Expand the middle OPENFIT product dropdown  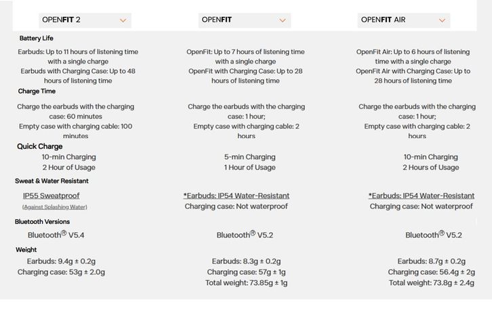[244, 20]
